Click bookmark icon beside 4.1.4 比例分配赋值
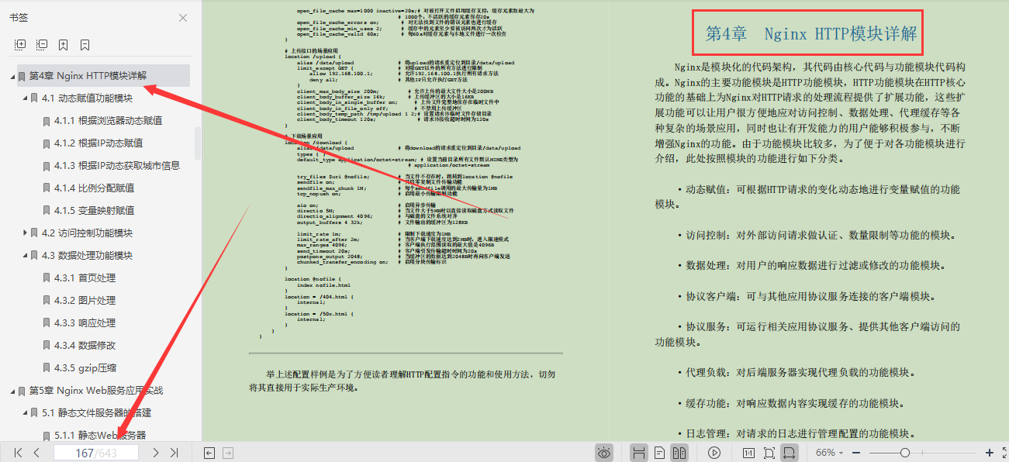The width and height of the screenshot is (1009, 462). [x=47, y=188]
